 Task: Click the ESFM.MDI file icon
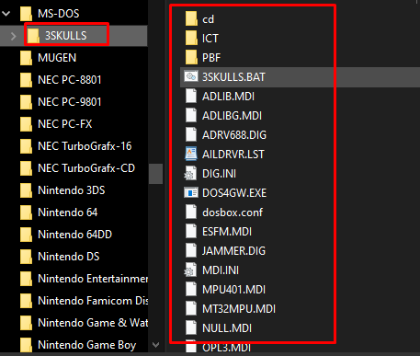coord(191,231)
